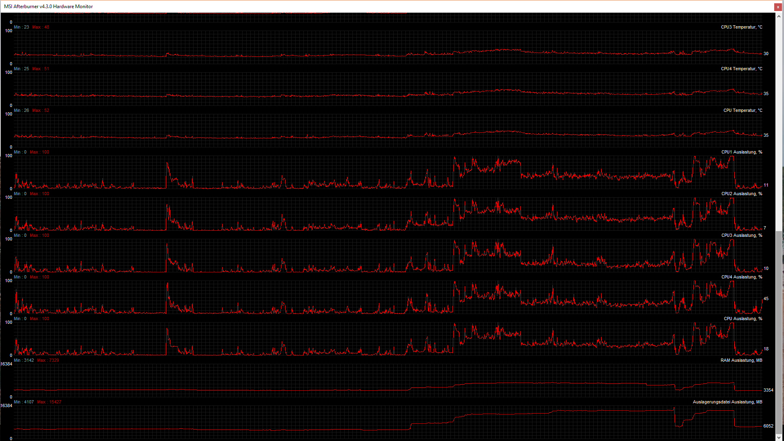Select the CPU2 Auslastung graph label

coord(742,194)
